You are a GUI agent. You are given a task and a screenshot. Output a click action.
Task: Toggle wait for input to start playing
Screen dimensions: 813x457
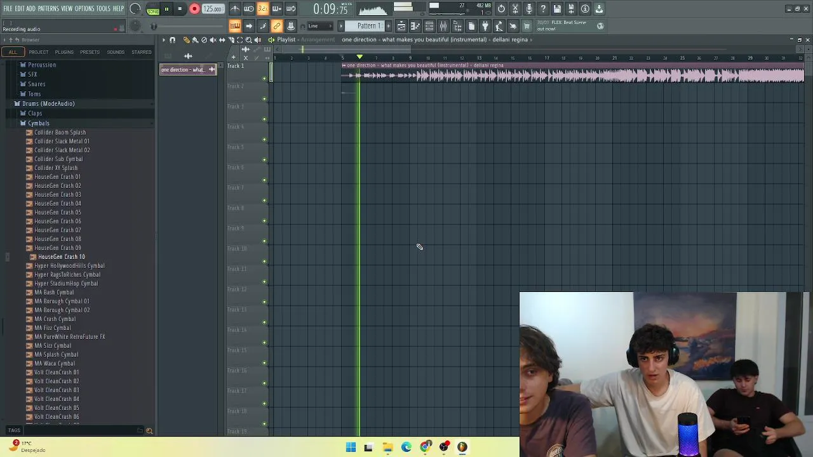point(249,9)
